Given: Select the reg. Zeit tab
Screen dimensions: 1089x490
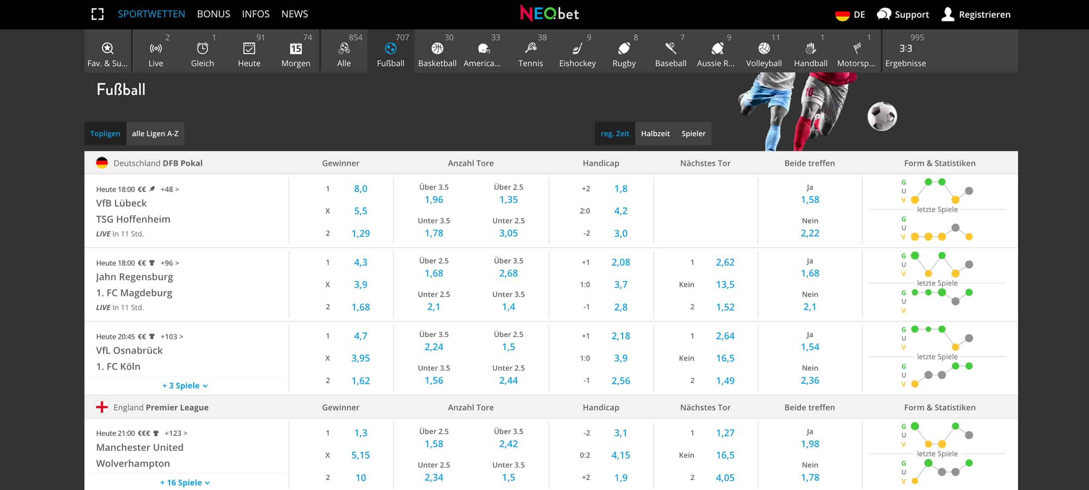Looking at the screenshot, I should pyautogui.click(x=615, y=133).
